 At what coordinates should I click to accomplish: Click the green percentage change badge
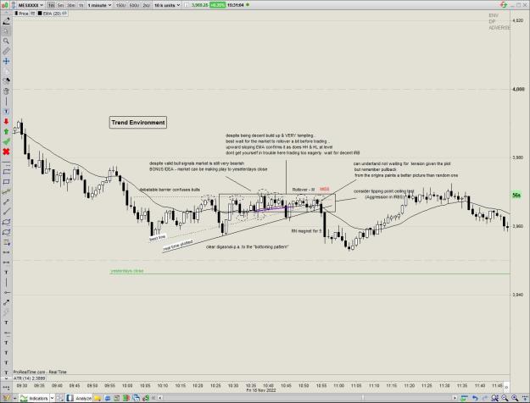[x=217, y=5]
